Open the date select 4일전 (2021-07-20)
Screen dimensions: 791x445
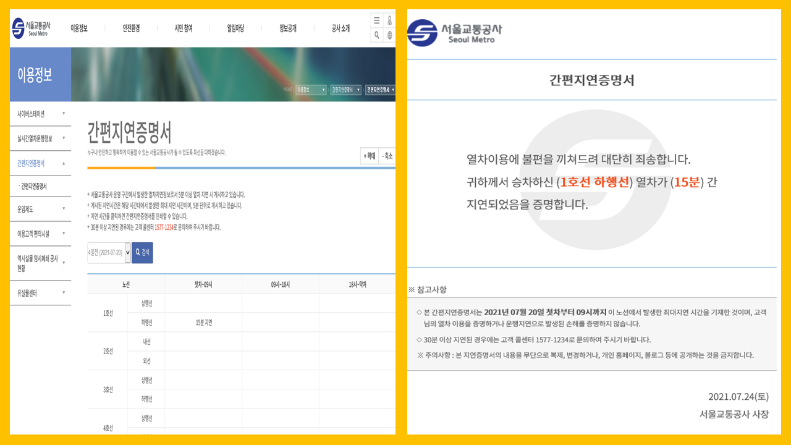coord(109,253)
